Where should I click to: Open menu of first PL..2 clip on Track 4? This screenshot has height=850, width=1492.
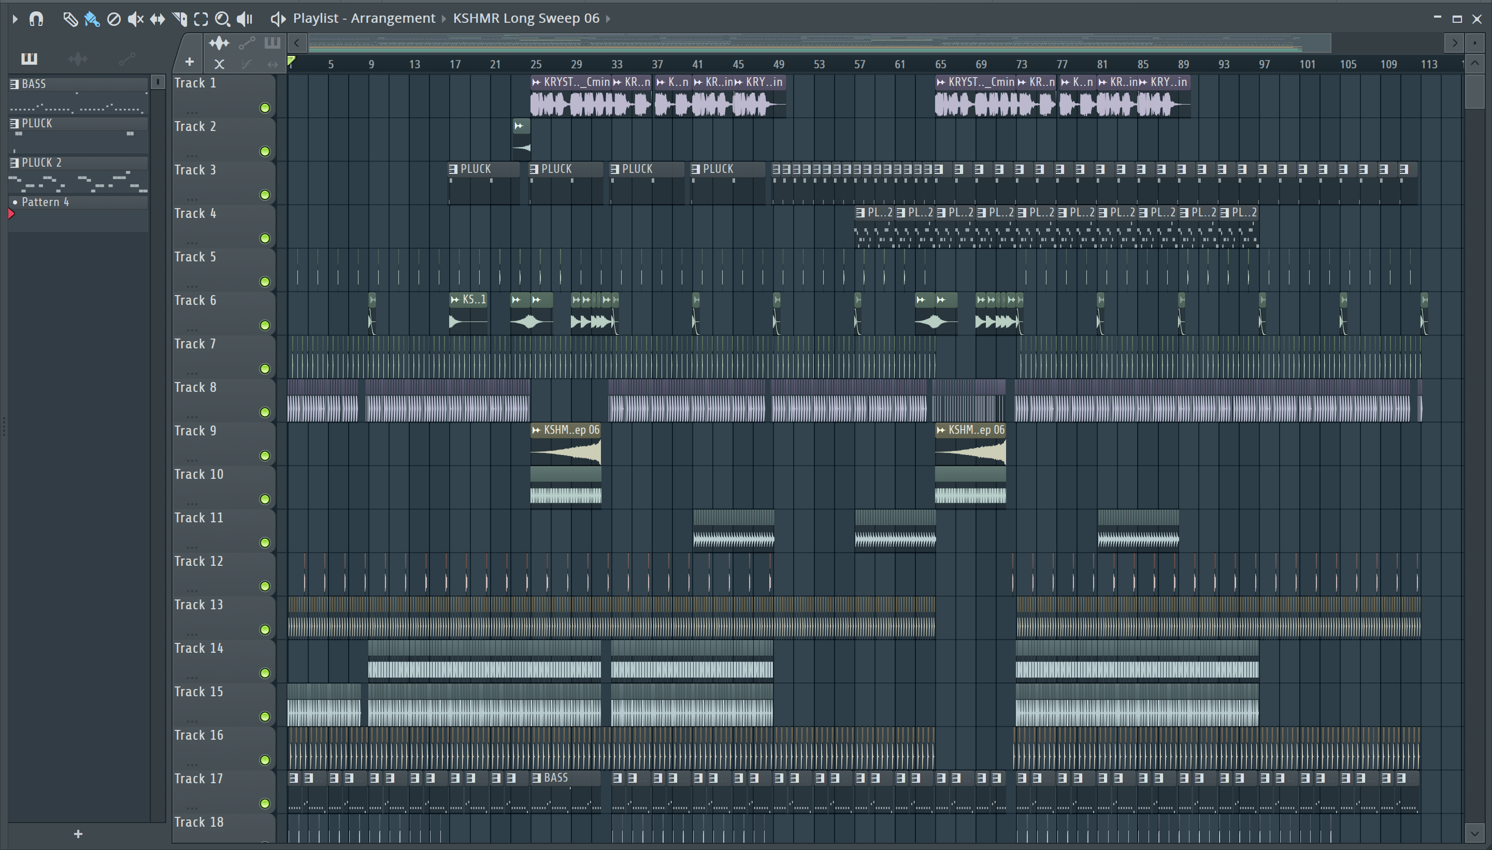tap(860, 213)
